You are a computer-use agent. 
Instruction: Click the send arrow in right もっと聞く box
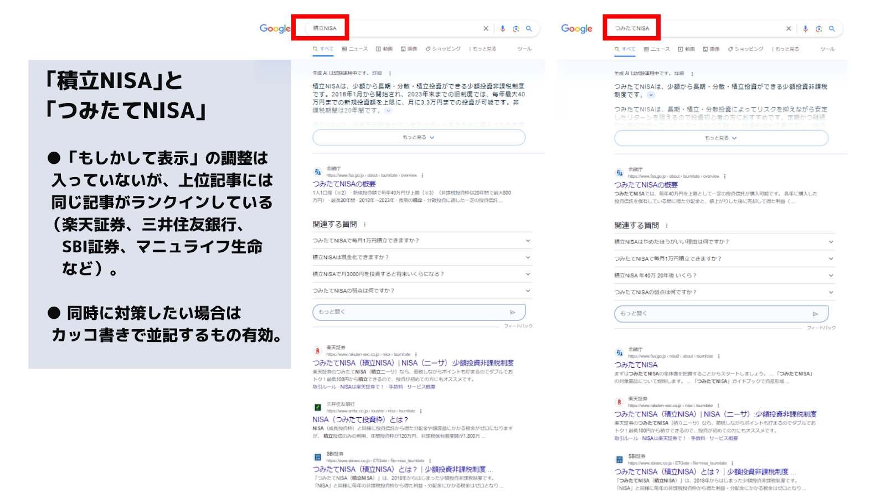(815, 314)
